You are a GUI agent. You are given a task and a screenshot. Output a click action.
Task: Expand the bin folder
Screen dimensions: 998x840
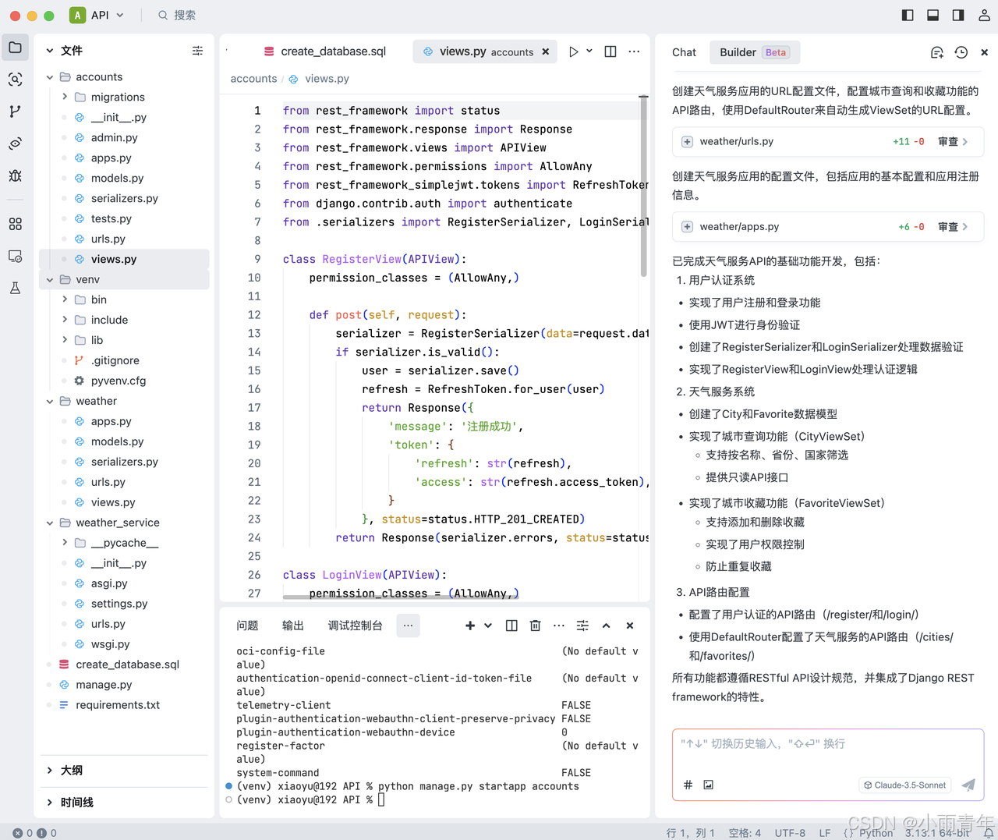pos(65,299)
